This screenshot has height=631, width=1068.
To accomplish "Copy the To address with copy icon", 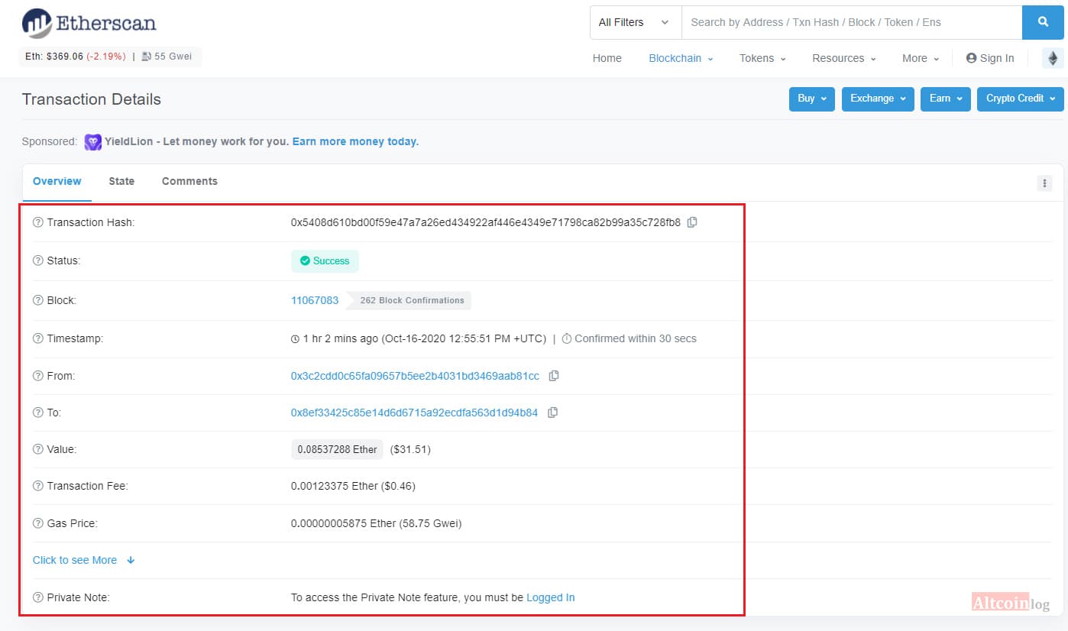I will (553, 413).
